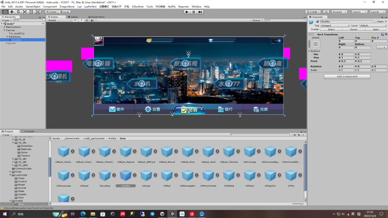Viewport: 388px width, 218px height.
Task: Enable the Static checkbox
Action: 375,22
